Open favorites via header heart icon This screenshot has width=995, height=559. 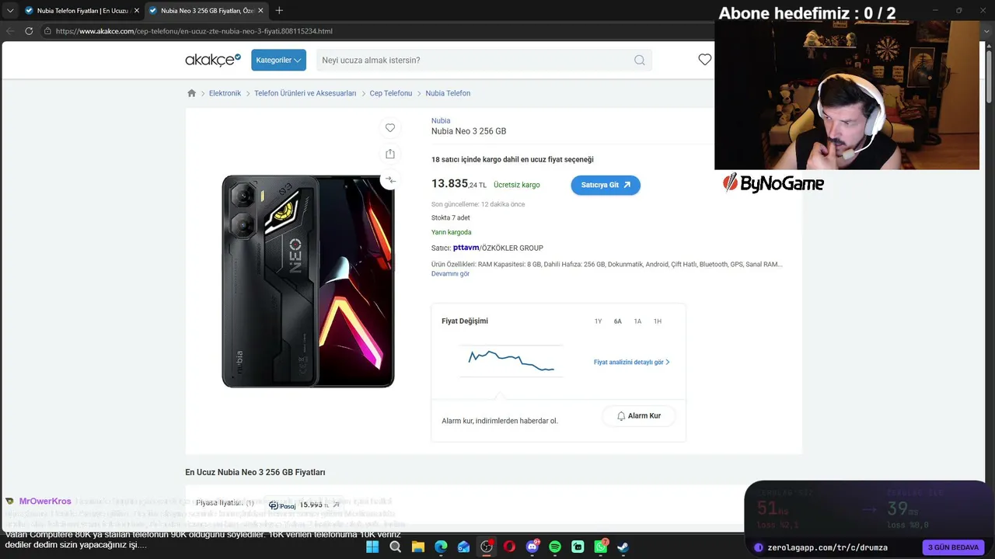(x=704, y=60)
